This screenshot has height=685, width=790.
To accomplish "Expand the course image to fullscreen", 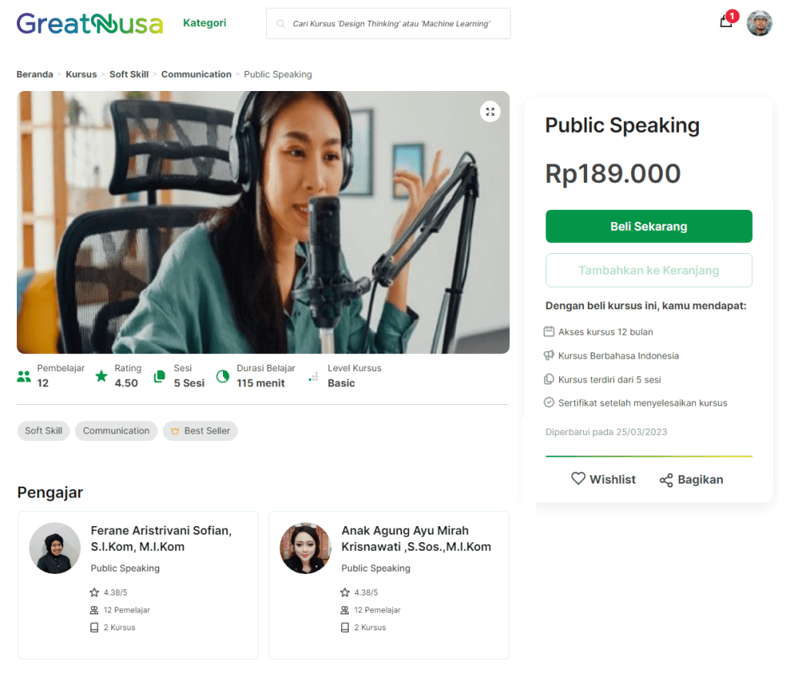I will click(x=490, y=112).
